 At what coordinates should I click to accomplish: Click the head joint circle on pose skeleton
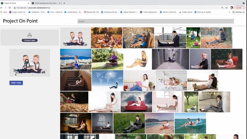click(x=27, y=61)
